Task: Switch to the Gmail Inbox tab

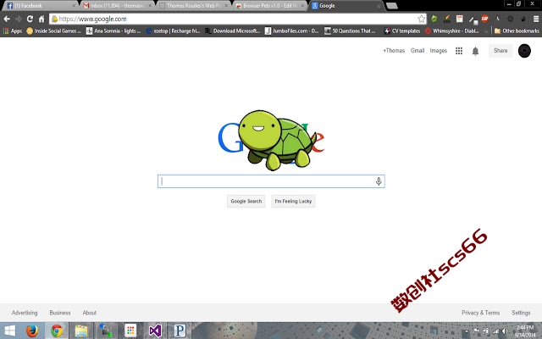Action: click(x=118, y=6)
